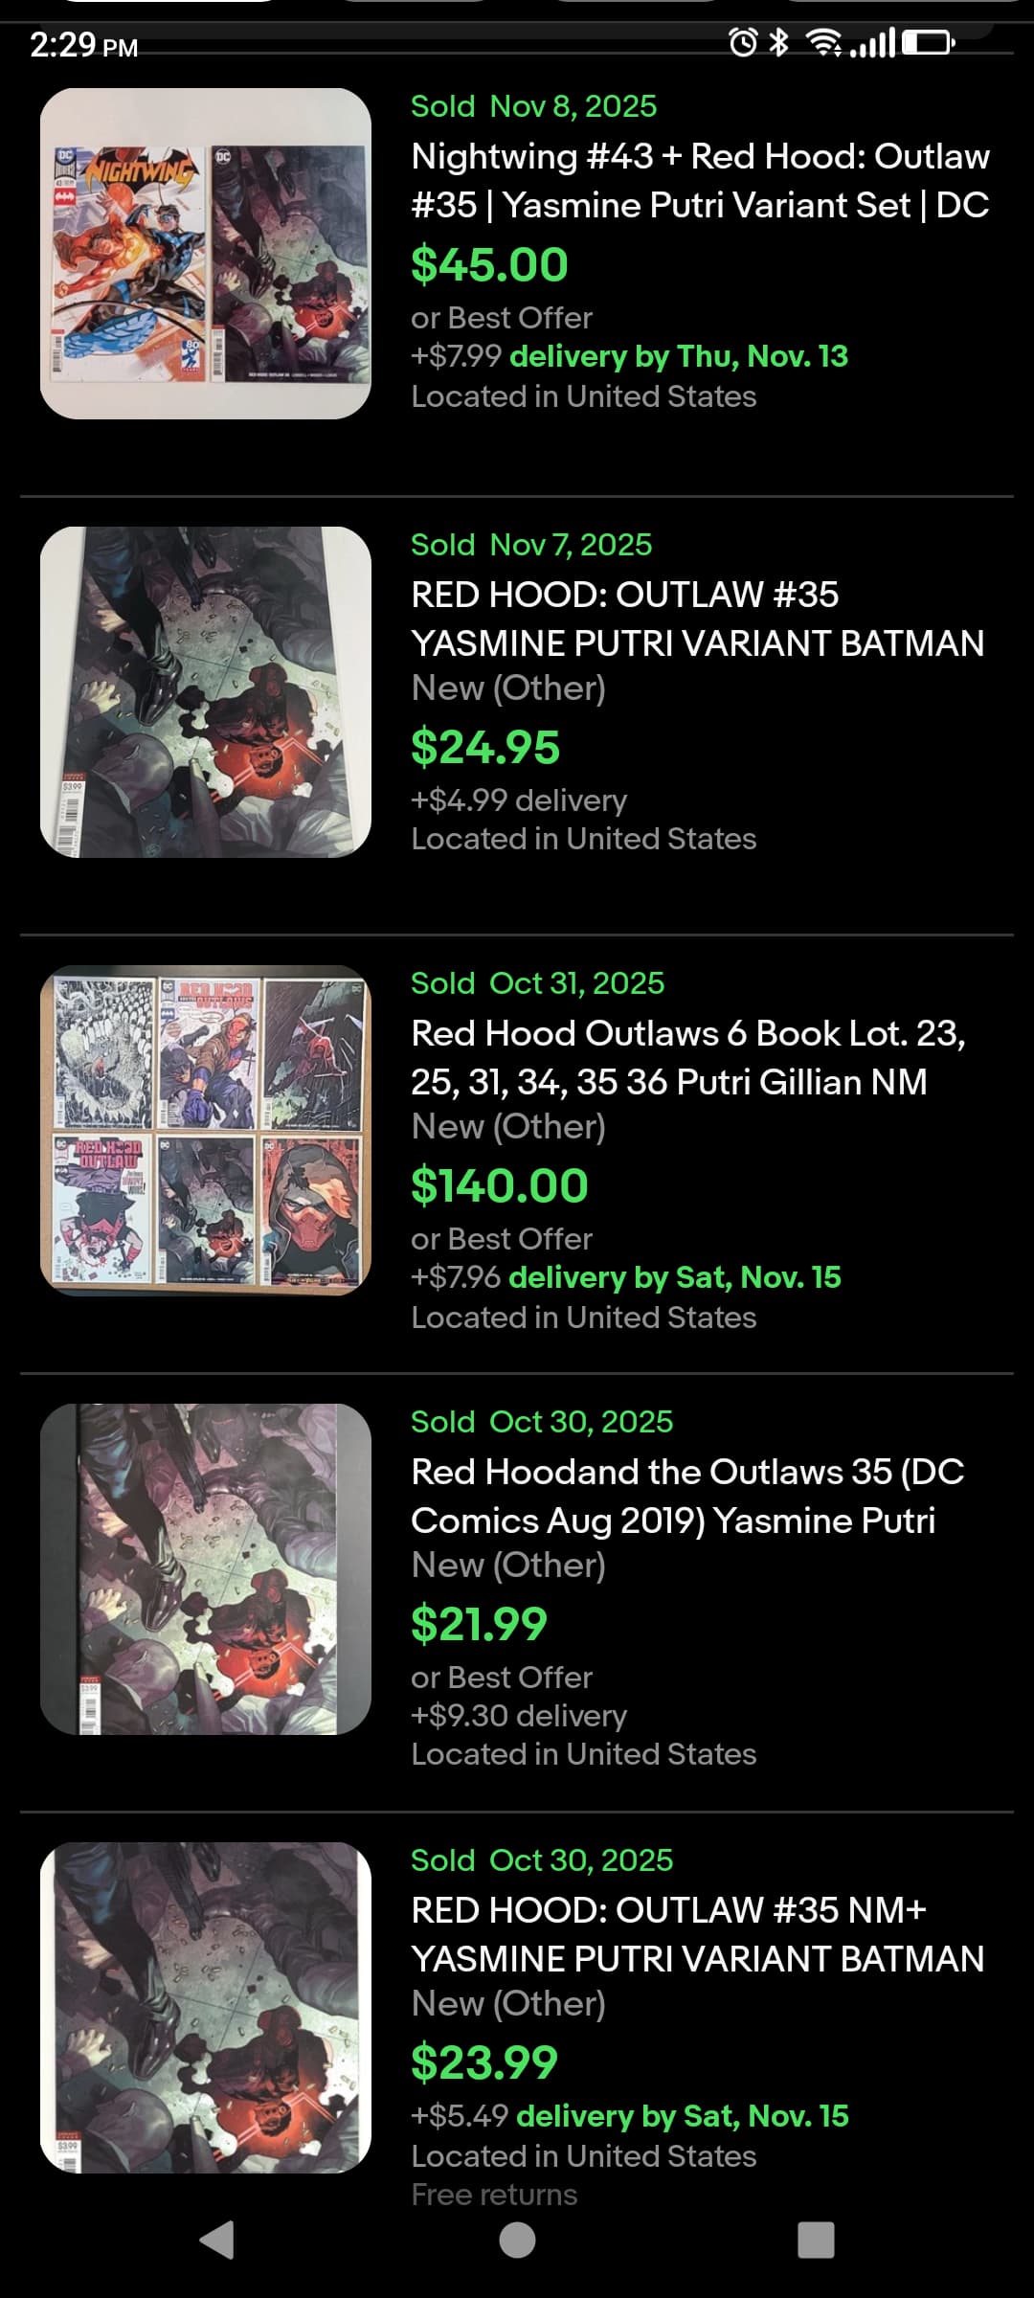The image size is (1034, 2298).
Task: Open Nightwing #43 Yasmine Putri Variant Set listing
Action: pos(700,181)
